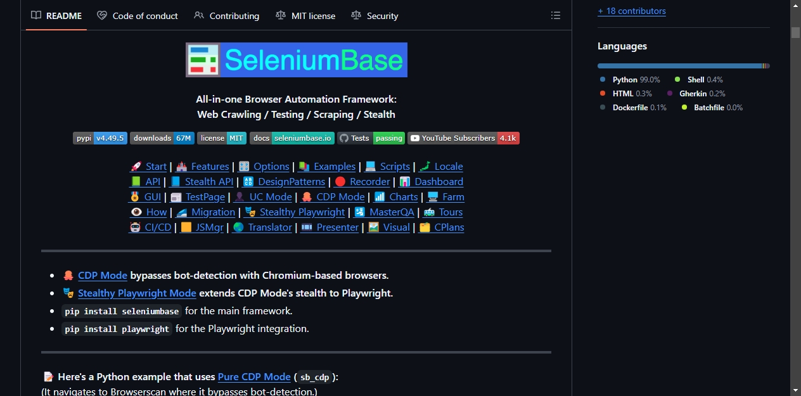Screen dimensions: 801x396
Task: Open the Charts link
Action: click(395, 197)
